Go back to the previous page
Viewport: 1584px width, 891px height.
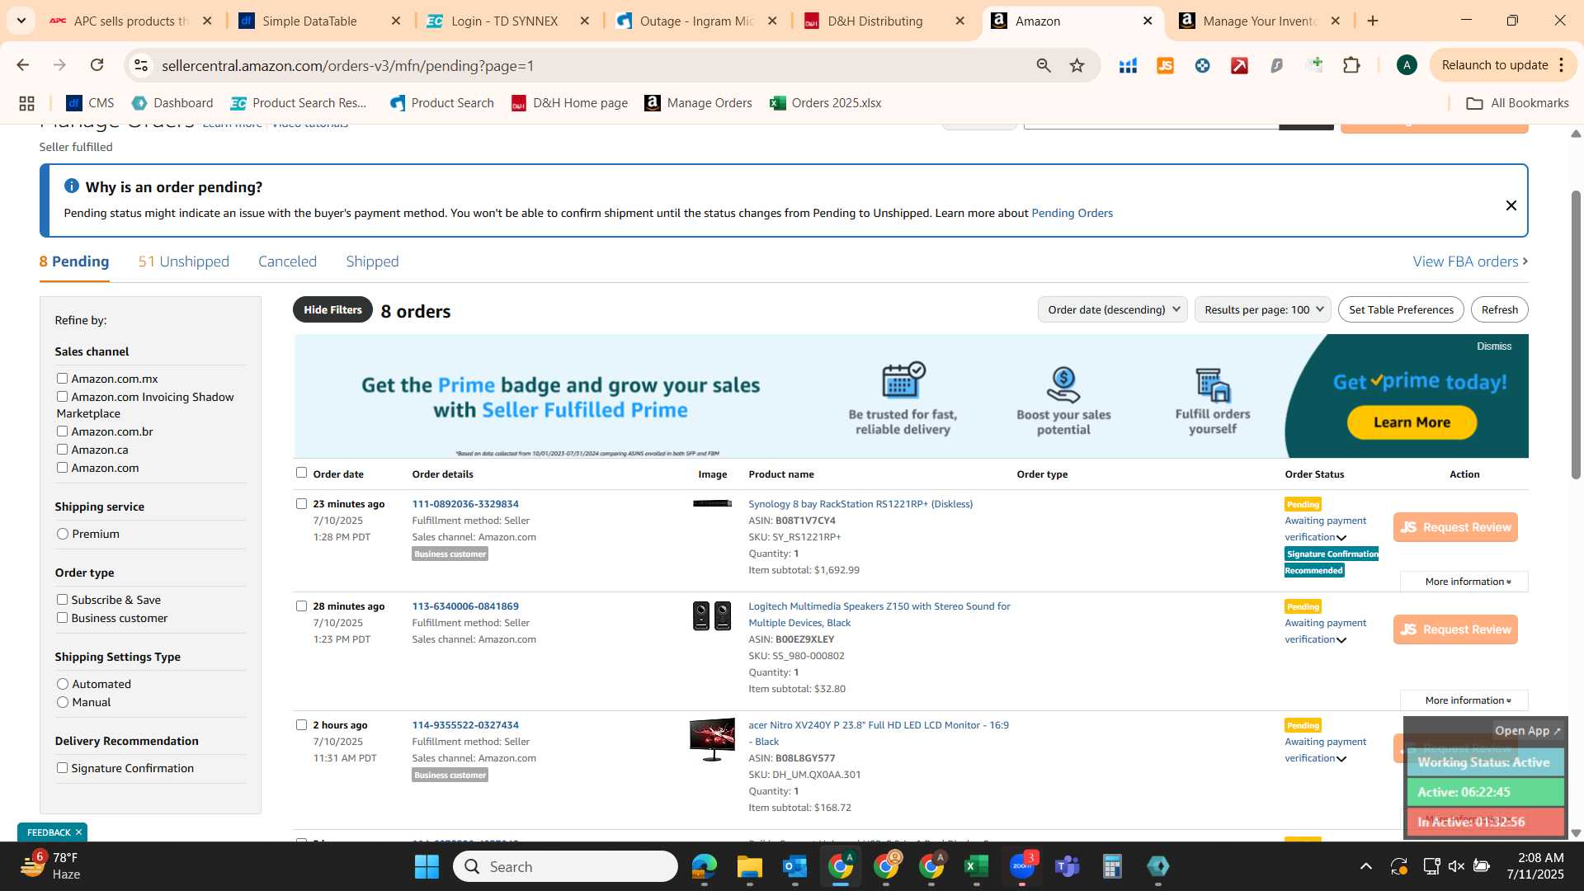click(x=23, y=65)
